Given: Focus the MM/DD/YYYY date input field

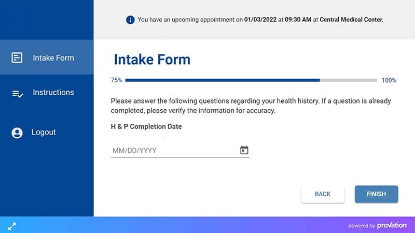Looking at the screenshot, I should click(174, 151).
